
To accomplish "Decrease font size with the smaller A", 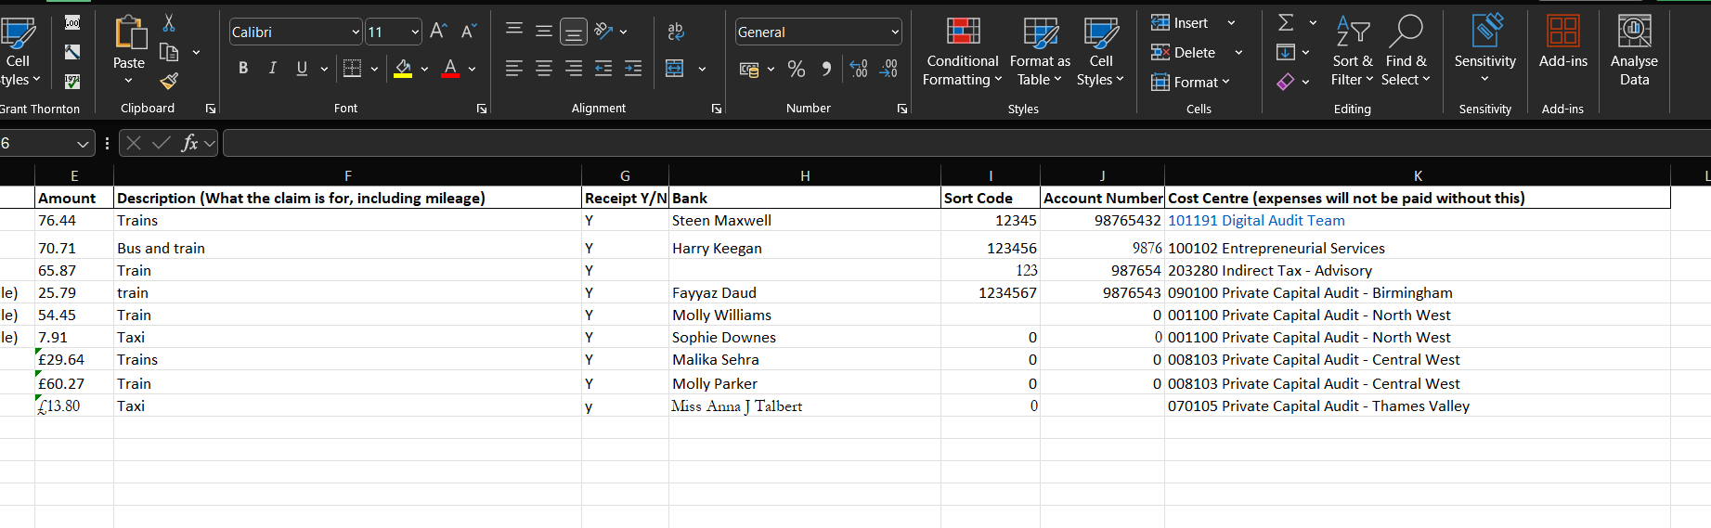I will (x=468, y=32).
